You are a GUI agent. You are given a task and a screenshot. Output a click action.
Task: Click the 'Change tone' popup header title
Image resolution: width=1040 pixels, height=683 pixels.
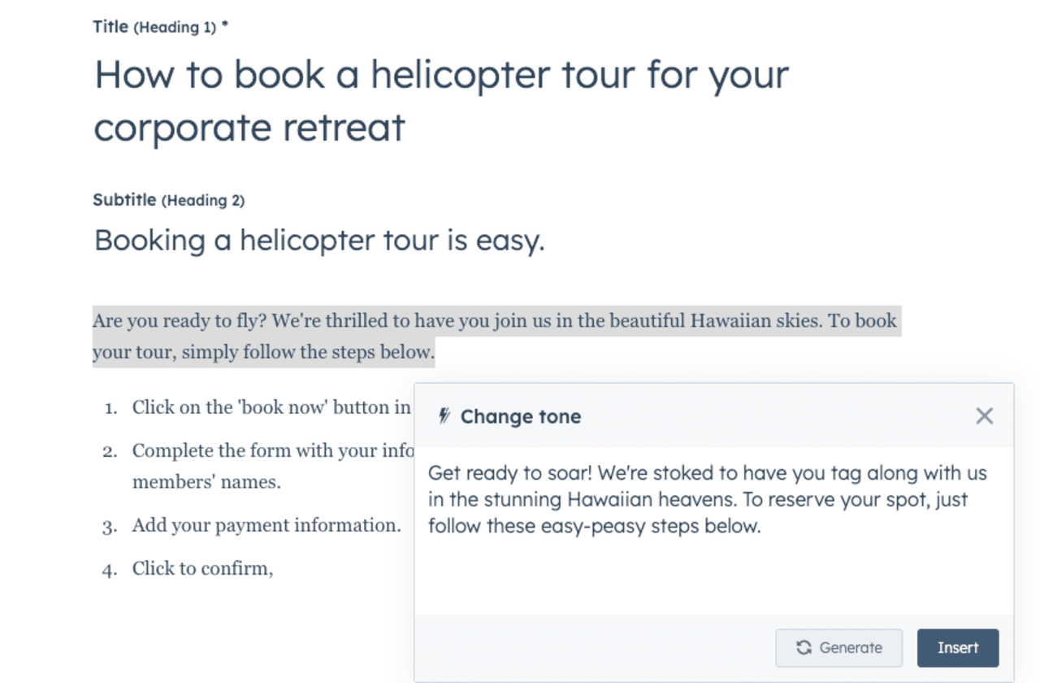click(521, 416)
